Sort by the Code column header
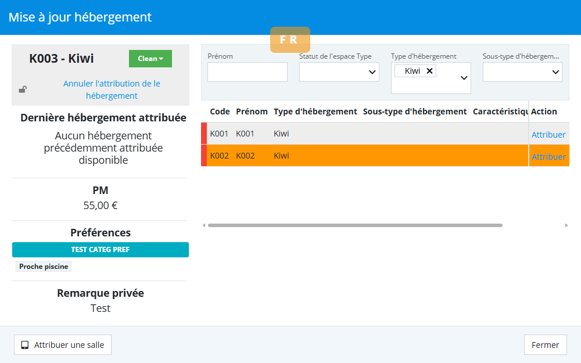This screenshot has height=363, width=581. click(x=220, y=112)
